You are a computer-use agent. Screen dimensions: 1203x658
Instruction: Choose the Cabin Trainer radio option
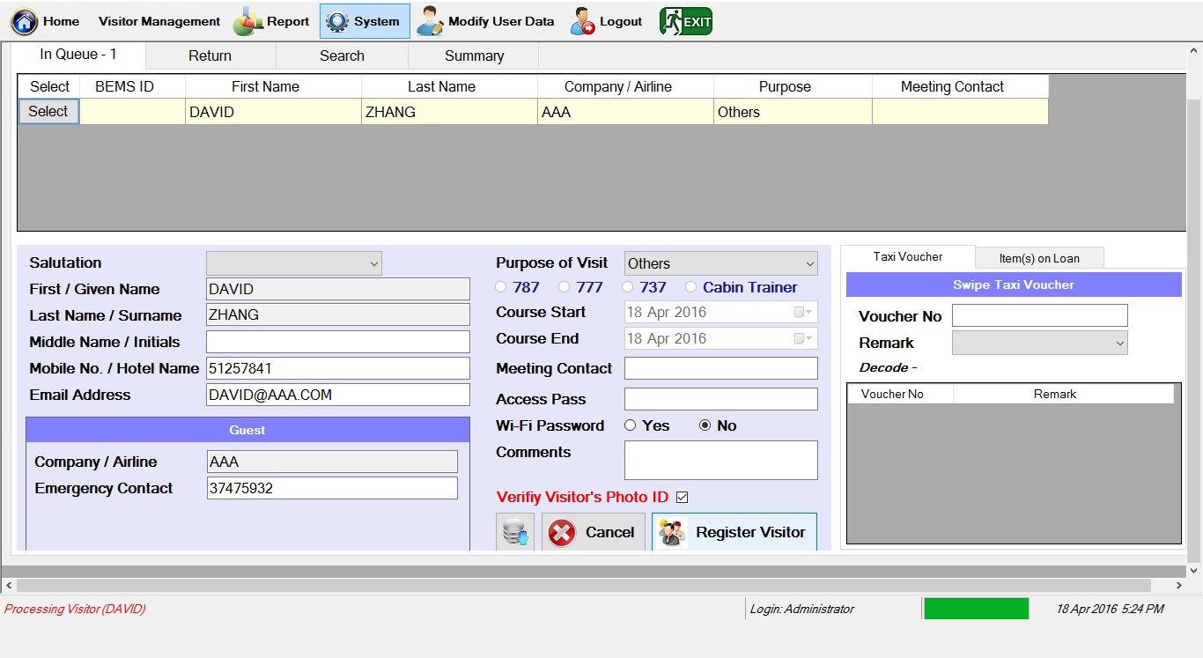(690, 287)
